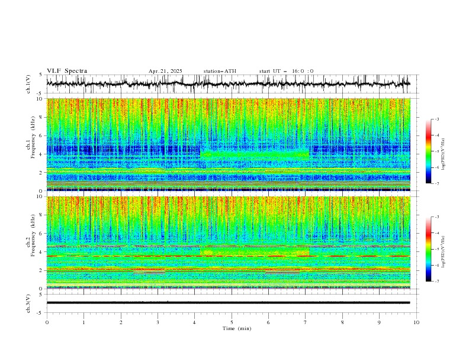
Task: Click the ch.1 "log(PSD)(V²/Hz)" color bar label
Action: (x=443, y=154)
